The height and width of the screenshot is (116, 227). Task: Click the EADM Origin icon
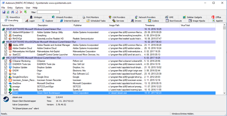[x=10, y=70]
